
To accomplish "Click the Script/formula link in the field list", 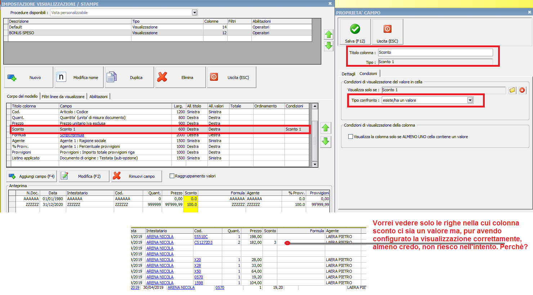I will 72,135.
